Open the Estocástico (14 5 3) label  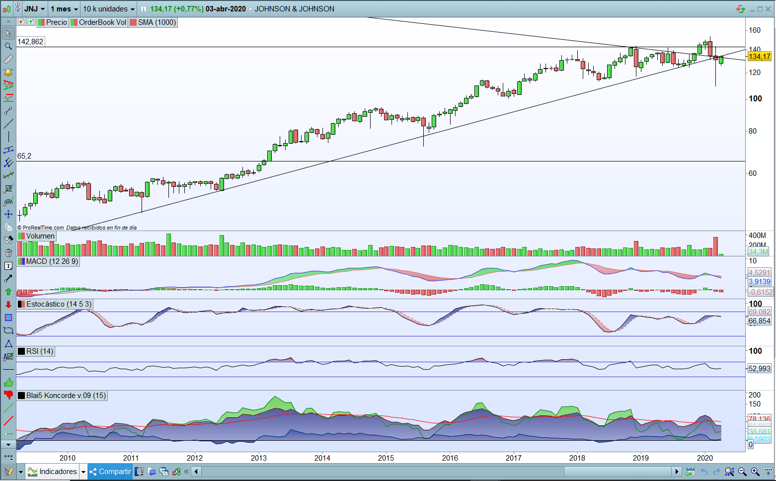[55, 304]
